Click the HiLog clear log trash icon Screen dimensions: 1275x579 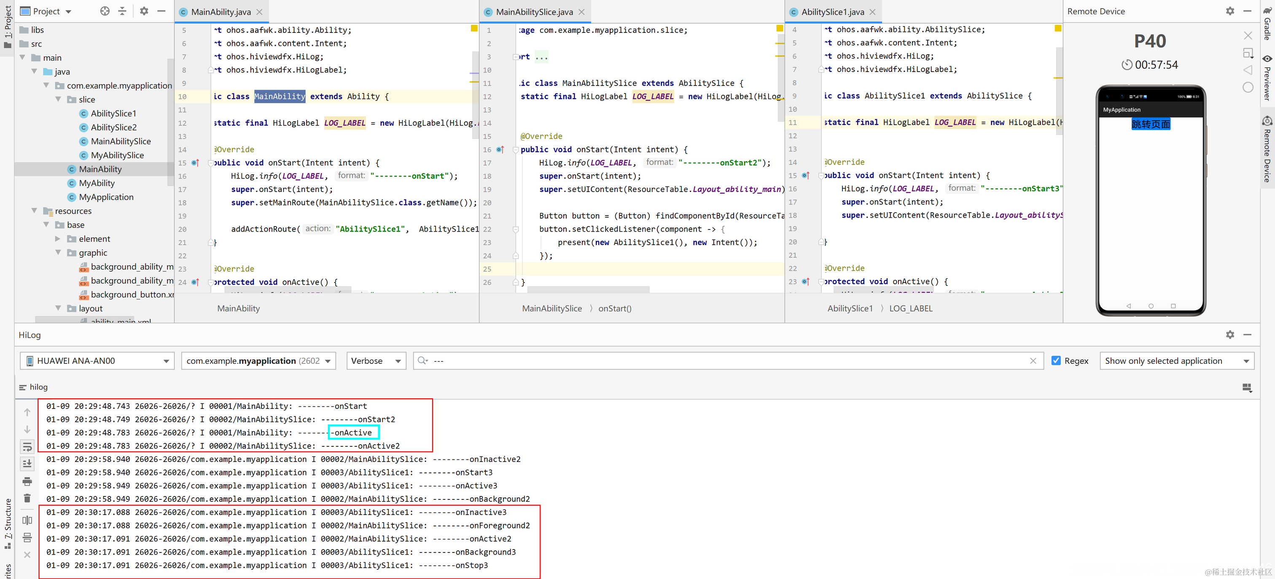pyautogui.click(x=27, y=498)
